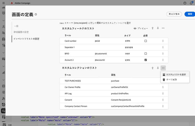Image resolution: width=195 pixels, height=126 pixels.
Task: Open more options for カスタムフィールドのリスト
Action: 163,28
